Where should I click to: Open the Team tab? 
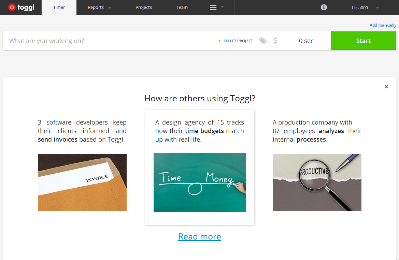tap(182, 8)
